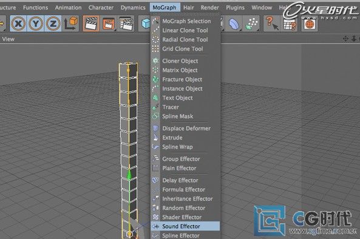Screen dimensions: 360x239
Task: Add an Inheritance Effector
Action: pos(185,198)
